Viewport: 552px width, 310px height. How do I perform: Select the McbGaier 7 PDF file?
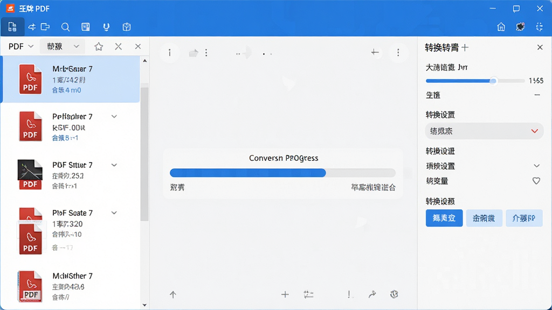71,80
